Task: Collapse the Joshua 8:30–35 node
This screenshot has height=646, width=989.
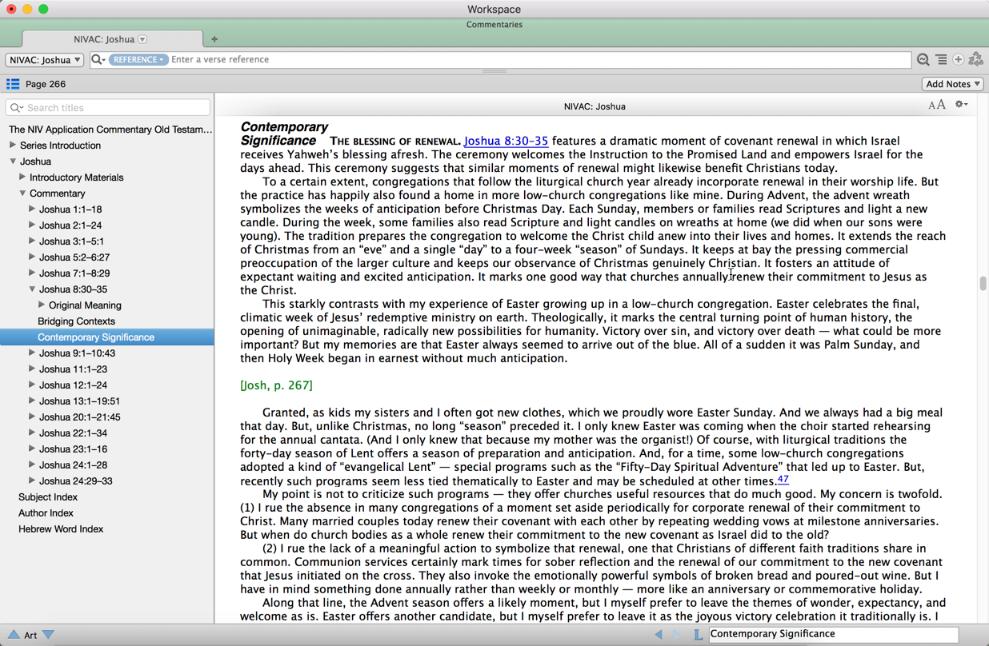Action: [32, 289]
